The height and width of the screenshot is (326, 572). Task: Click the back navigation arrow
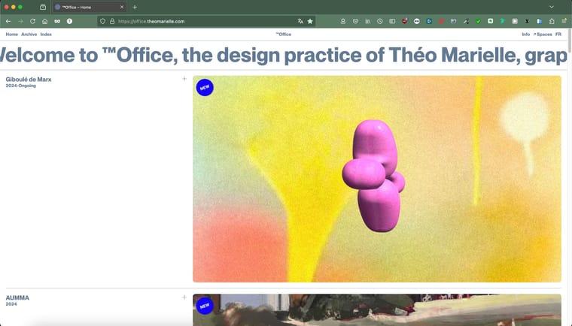click(x=8, y=22)
